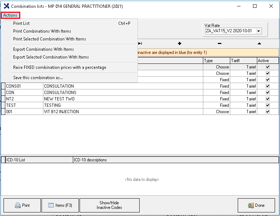Click the Tariff column header

pos(243,61)
